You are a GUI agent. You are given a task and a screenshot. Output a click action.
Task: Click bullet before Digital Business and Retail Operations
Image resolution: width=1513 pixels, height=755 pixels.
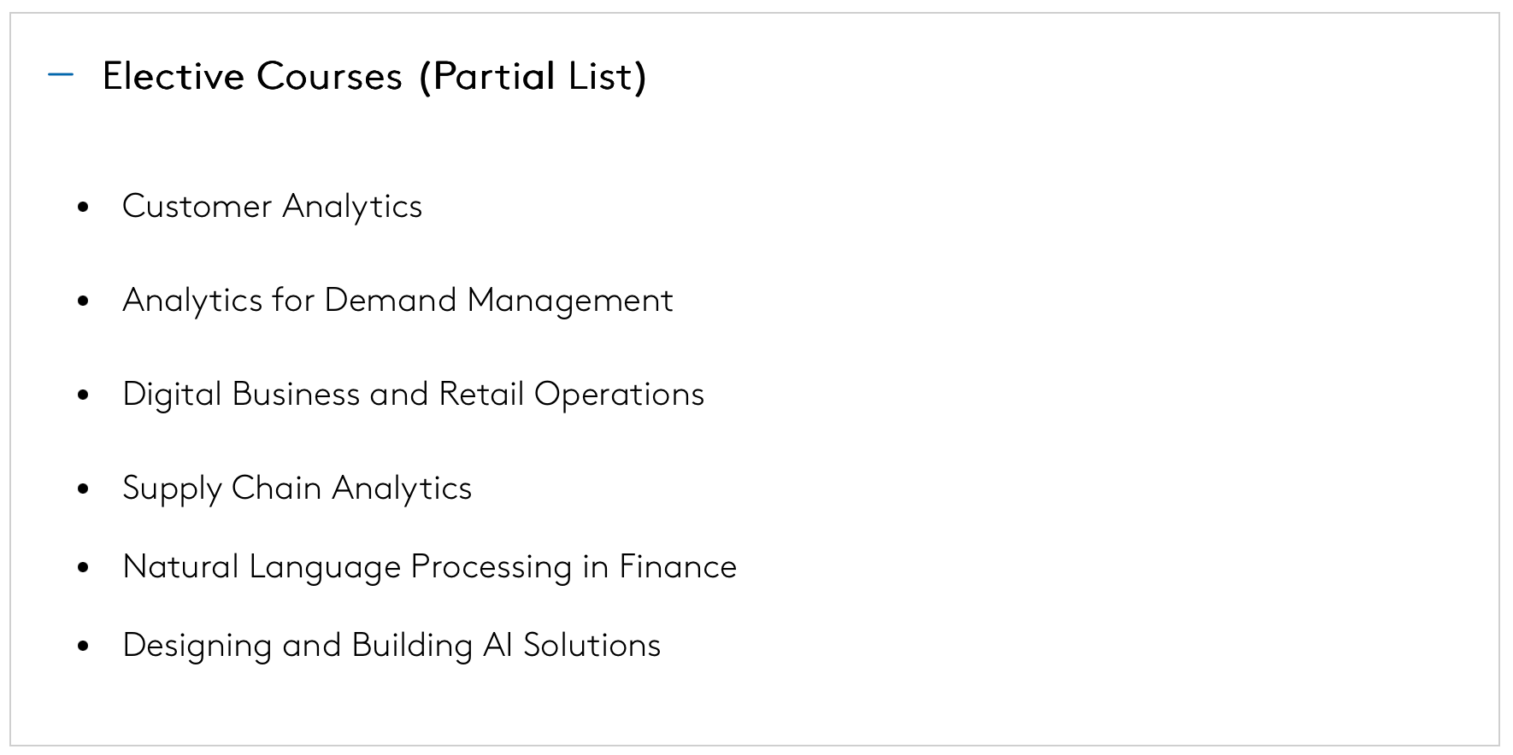click(83, 395)
